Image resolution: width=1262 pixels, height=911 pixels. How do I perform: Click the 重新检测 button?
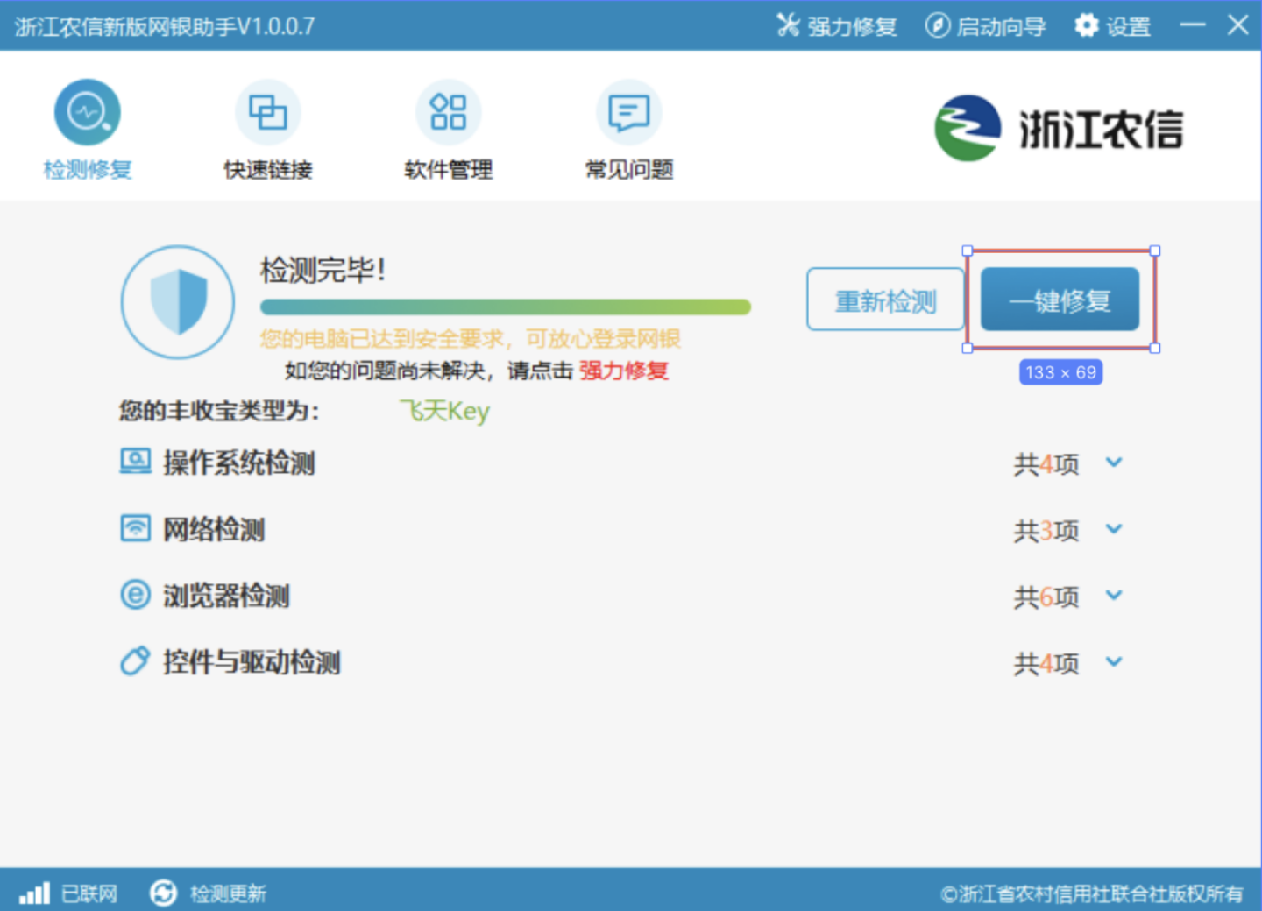tap(885, 300)
